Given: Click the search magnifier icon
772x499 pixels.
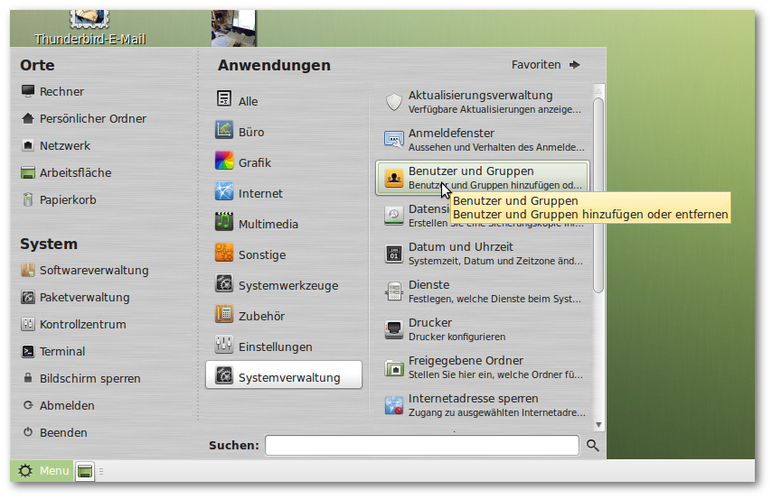Looking at the screenshot, I should [593, 445].
